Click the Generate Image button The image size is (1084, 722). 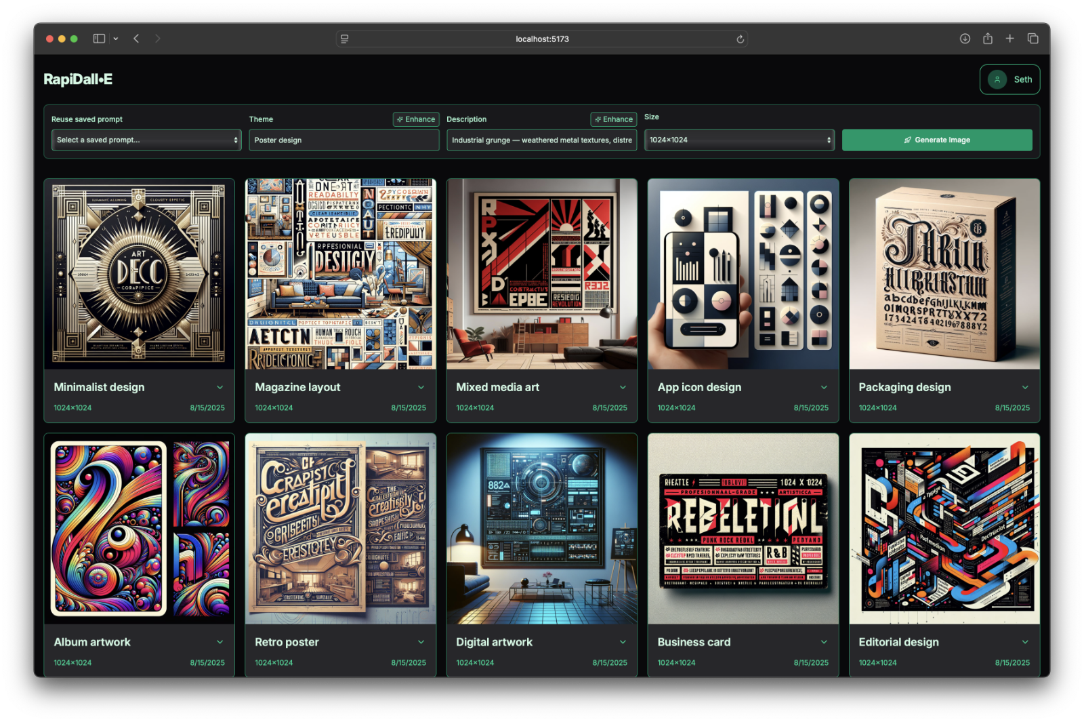point(937,140)
